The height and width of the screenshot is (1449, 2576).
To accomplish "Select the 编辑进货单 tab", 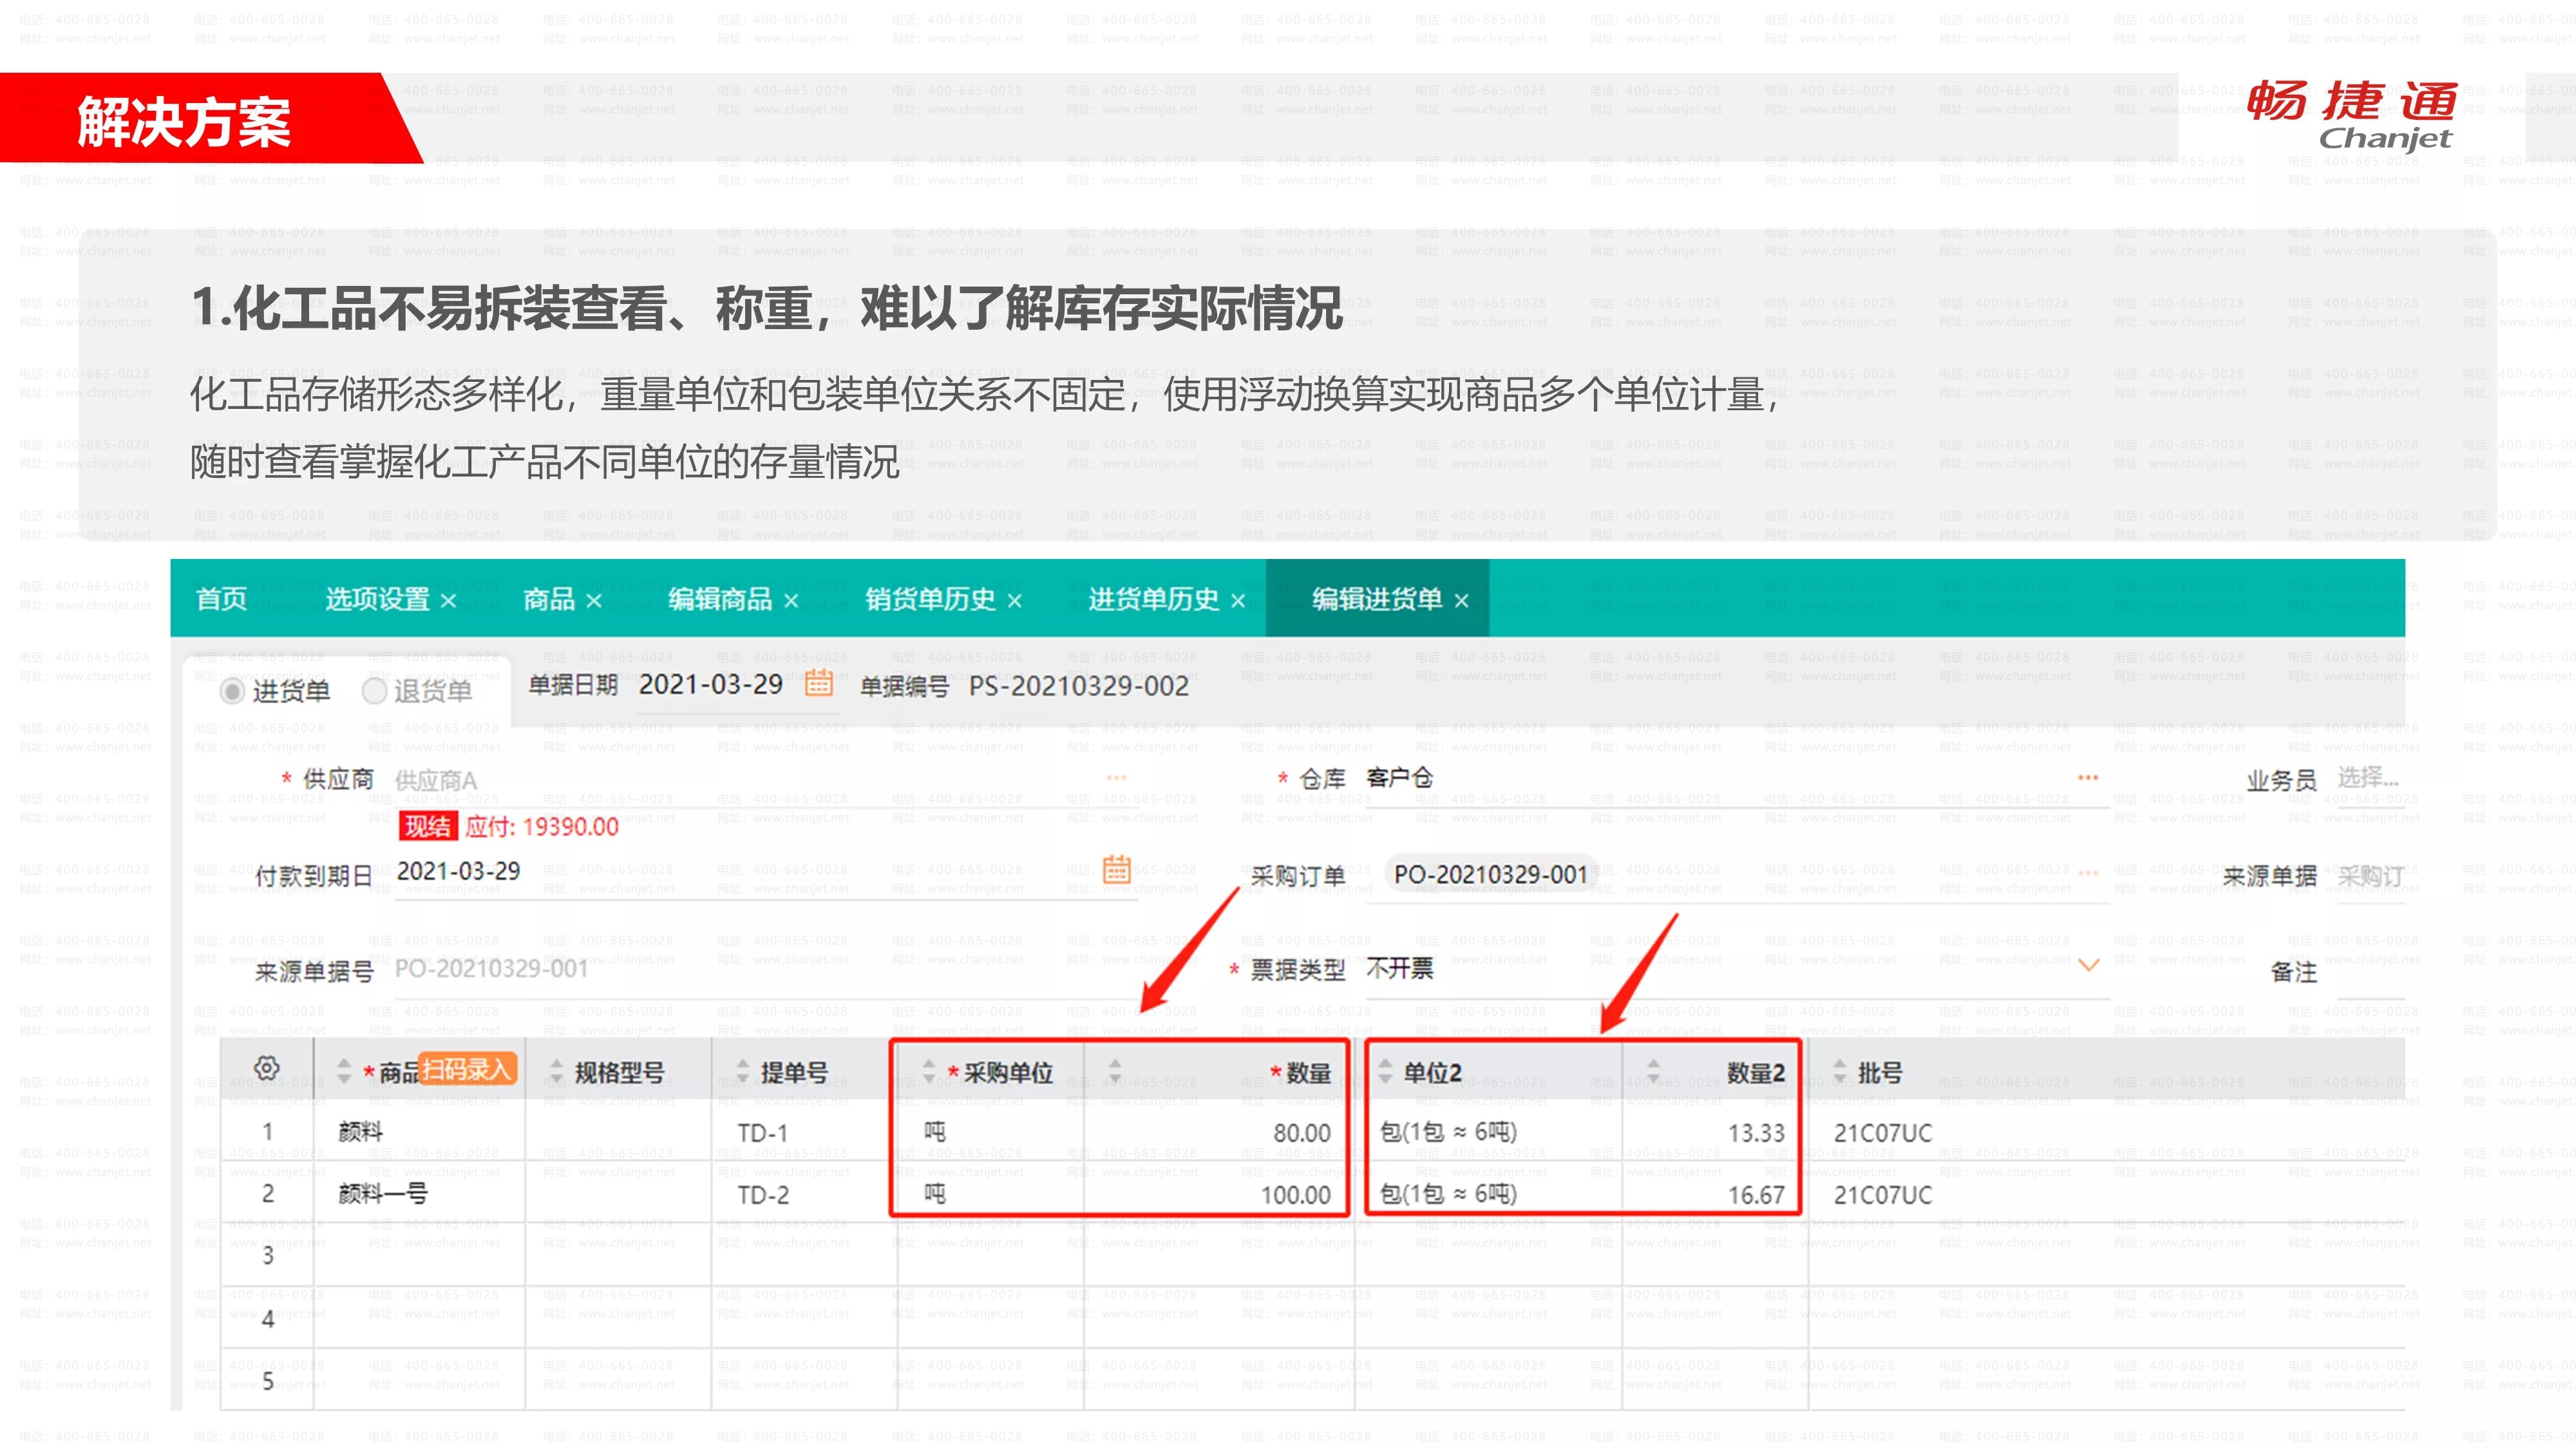I will [x=1377, y=599].
